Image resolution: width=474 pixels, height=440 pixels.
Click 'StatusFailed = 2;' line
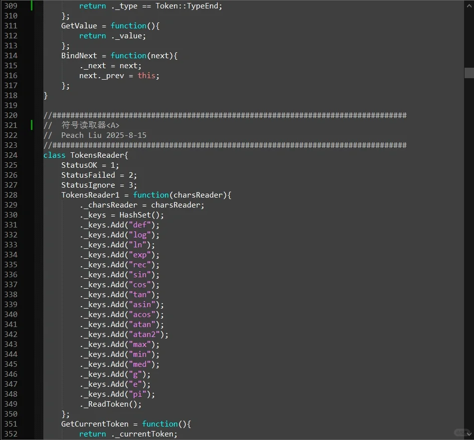coord(99,175)
